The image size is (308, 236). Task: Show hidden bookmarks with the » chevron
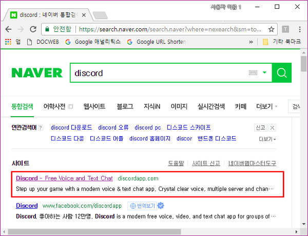tap(251, 42)
